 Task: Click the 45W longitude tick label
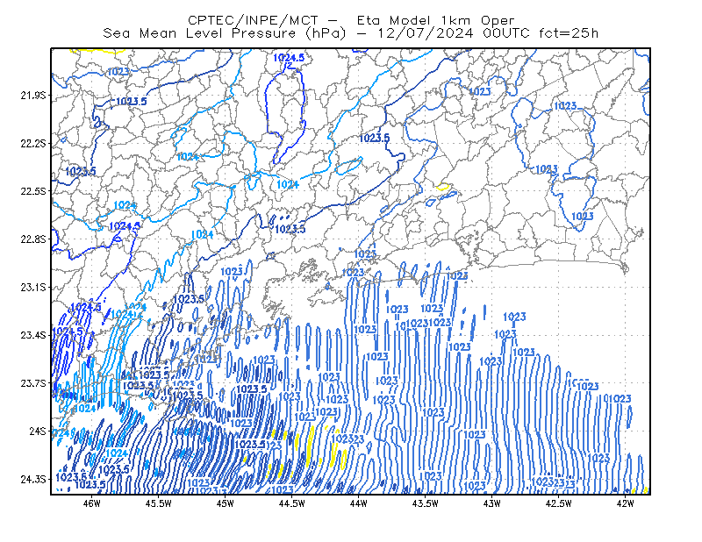(226, 503)
